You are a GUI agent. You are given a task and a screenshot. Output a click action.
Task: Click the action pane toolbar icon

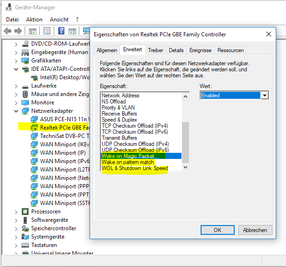[72, 31]
